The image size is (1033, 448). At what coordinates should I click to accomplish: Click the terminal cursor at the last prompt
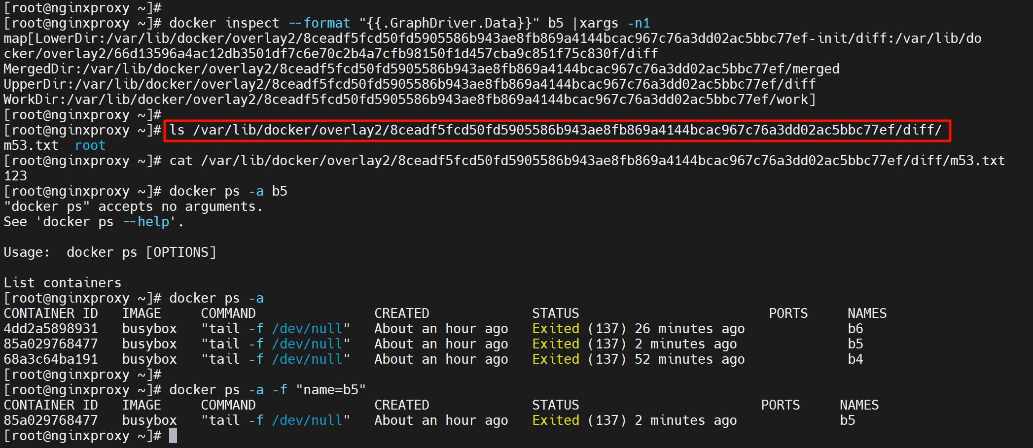(173, 436)
